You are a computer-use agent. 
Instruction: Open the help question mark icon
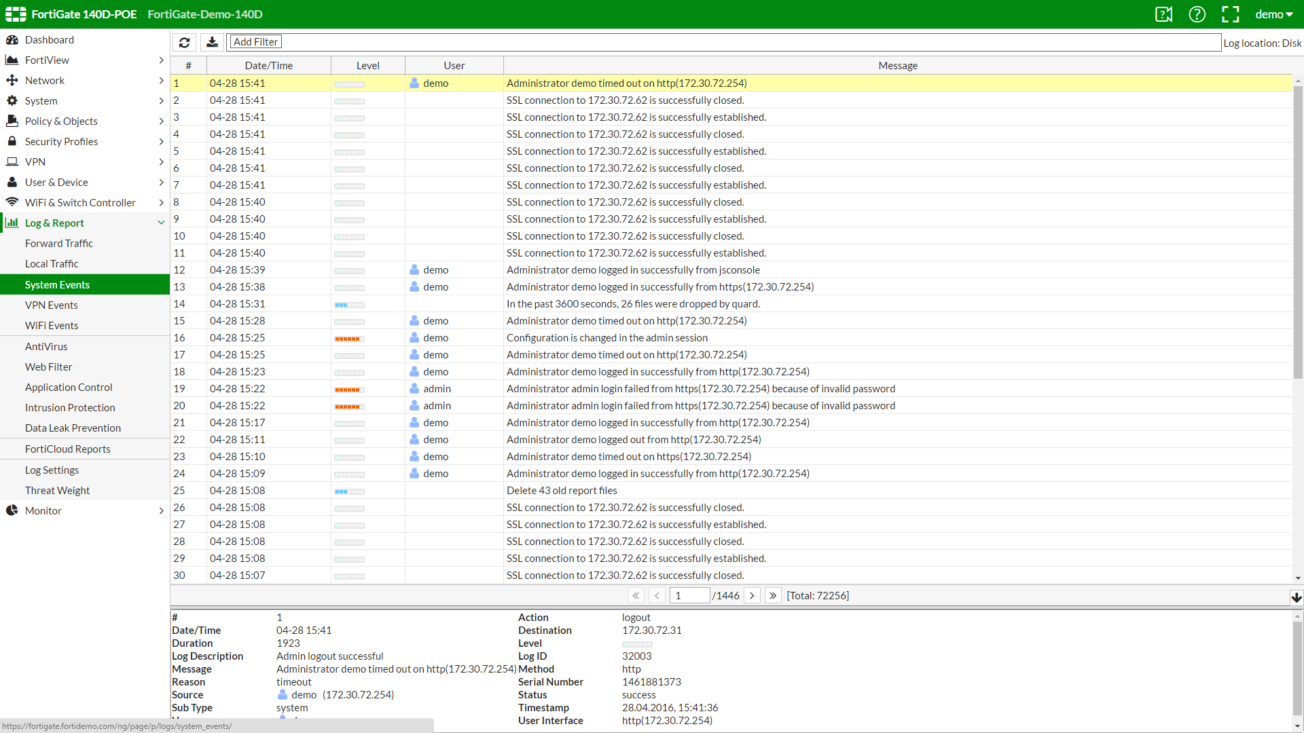(1197, 14)
